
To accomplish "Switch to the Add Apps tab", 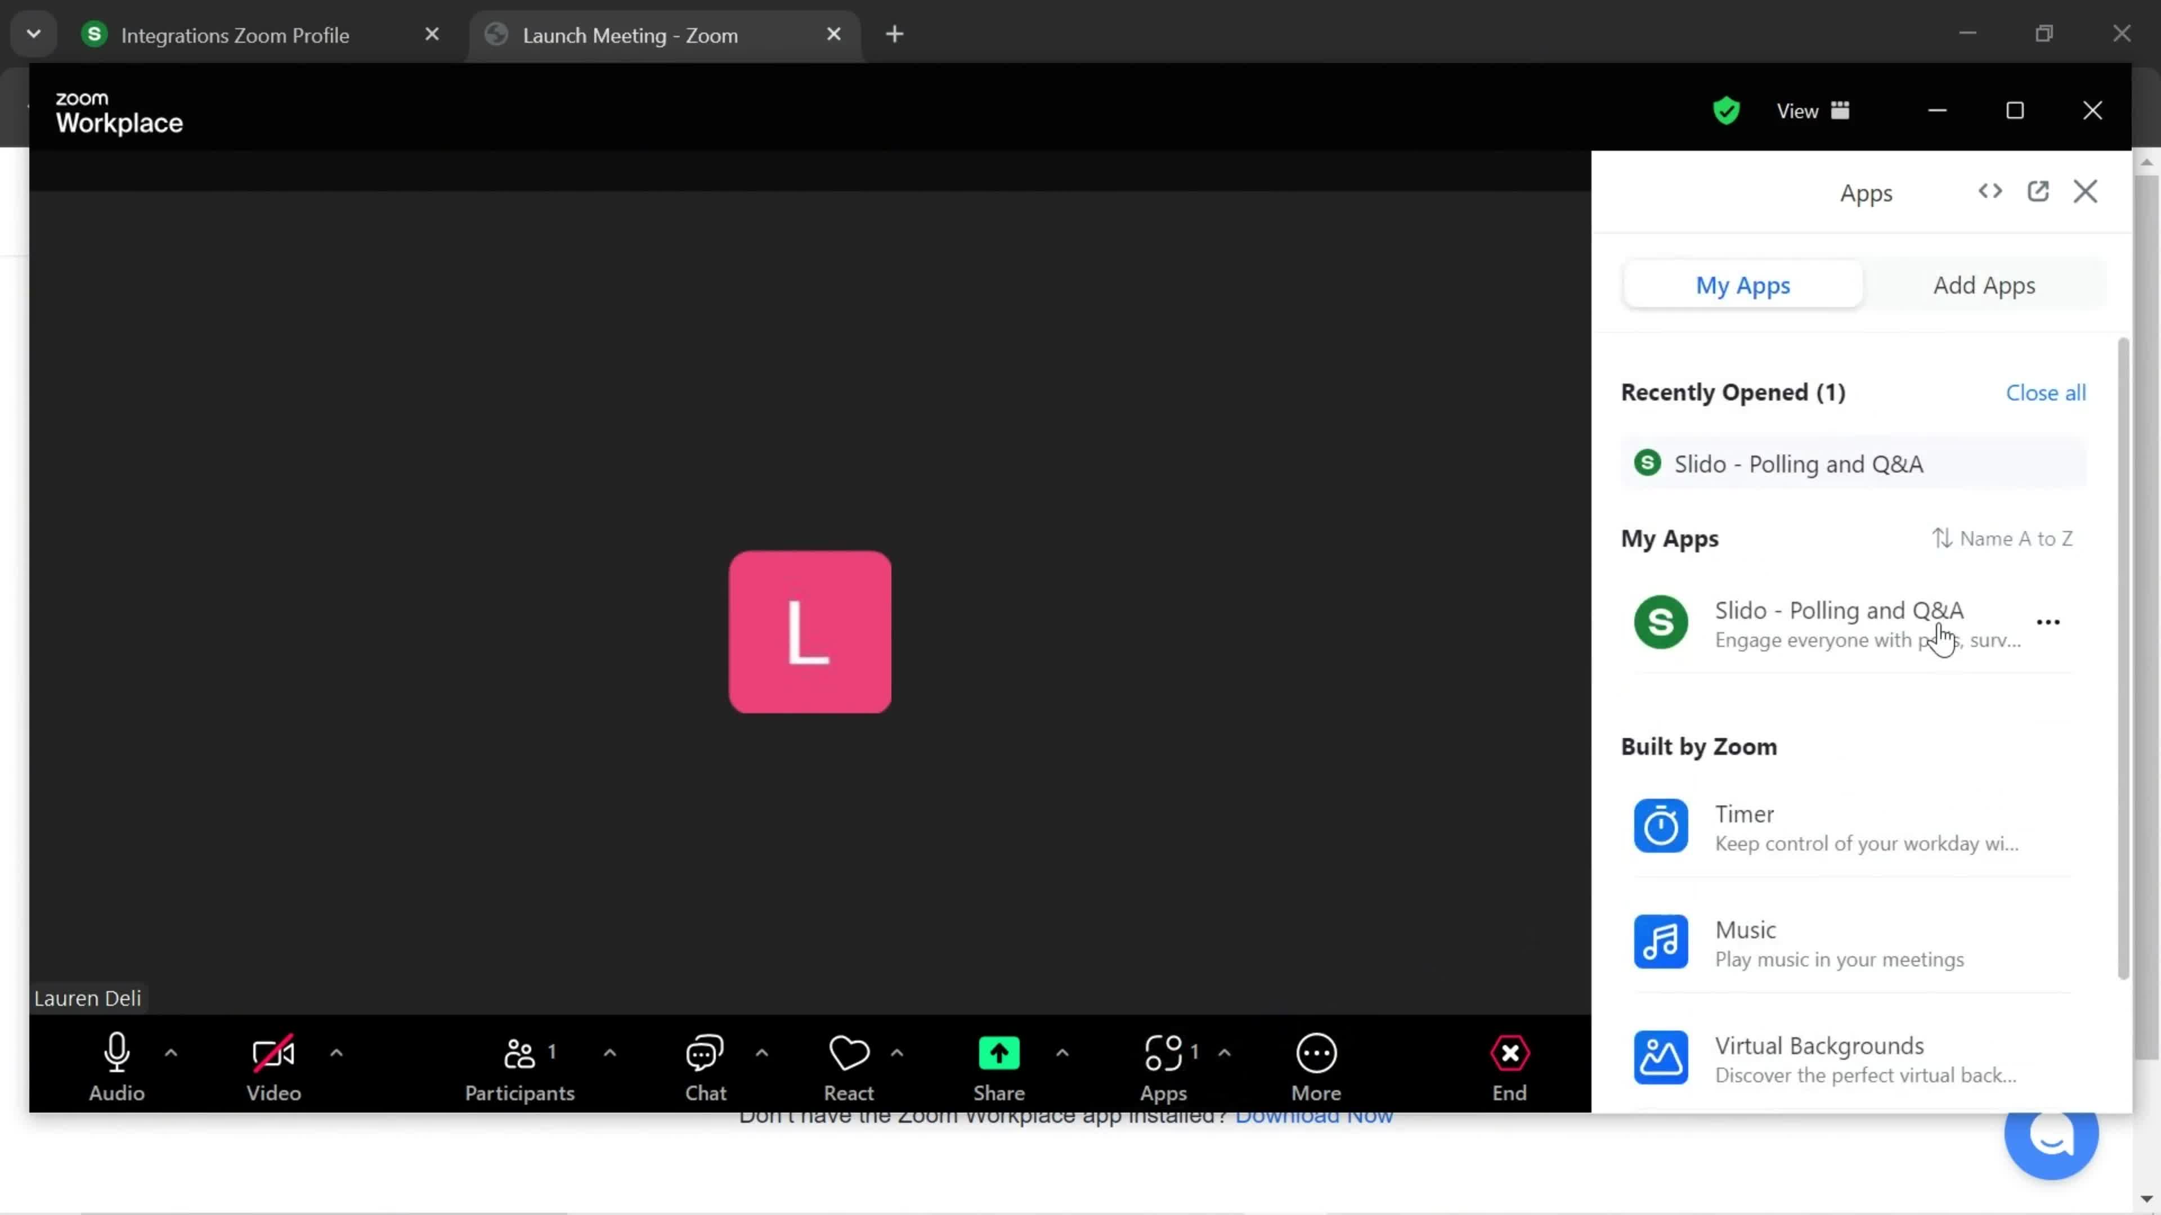I will click(1984, 285).
